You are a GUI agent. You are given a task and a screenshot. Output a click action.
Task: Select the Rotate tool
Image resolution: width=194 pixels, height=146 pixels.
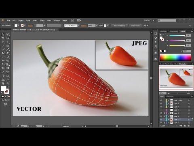click(x=3, y=57)
